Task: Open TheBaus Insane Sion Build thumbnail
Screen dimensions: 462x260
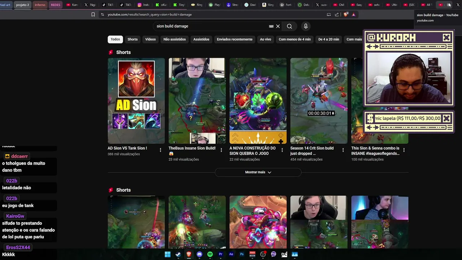Action: point(197,101)
